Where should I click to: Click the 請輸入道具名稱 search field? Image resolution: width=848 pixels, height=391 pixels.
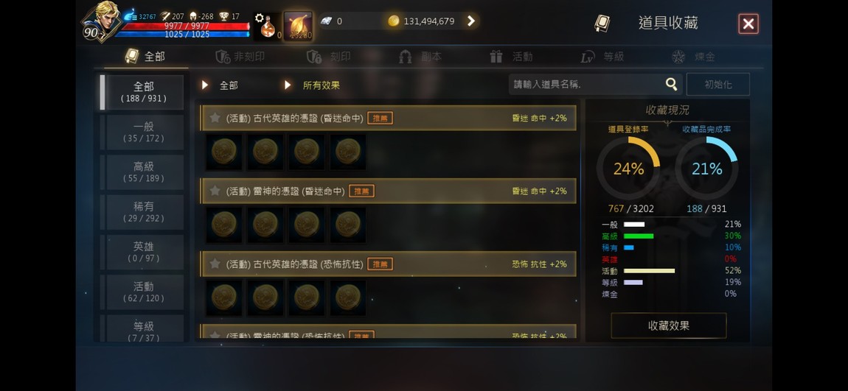pos(586,84)
